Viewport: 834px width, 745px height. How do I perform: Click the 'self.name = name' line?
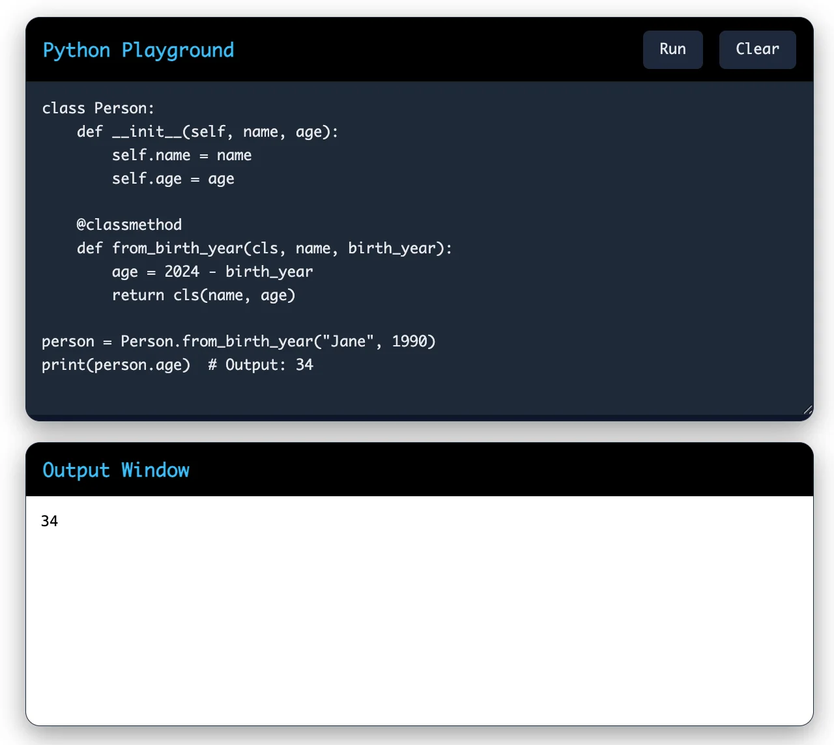(182, 155)
